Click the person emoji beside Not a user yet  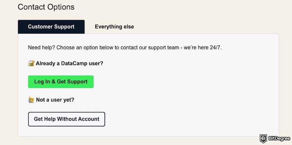[31, 100]
